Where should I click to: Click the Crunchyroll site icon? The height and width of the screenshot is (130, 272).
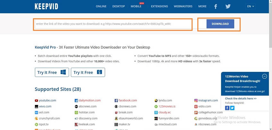pyautogui.click(x=36, y=118)
